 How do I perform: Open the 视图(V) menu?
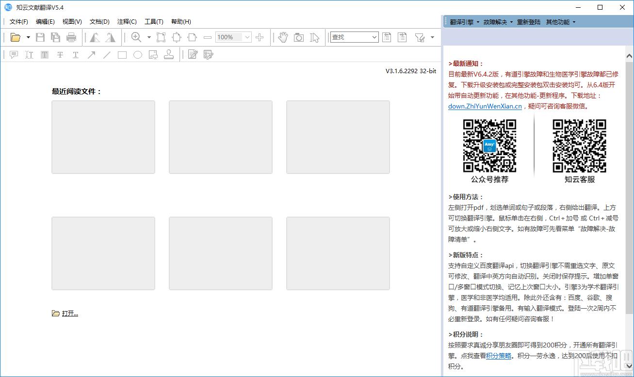tap(72, 22)
